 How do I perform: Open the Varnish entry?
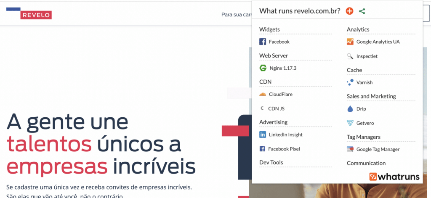click(x=364, y=82)
